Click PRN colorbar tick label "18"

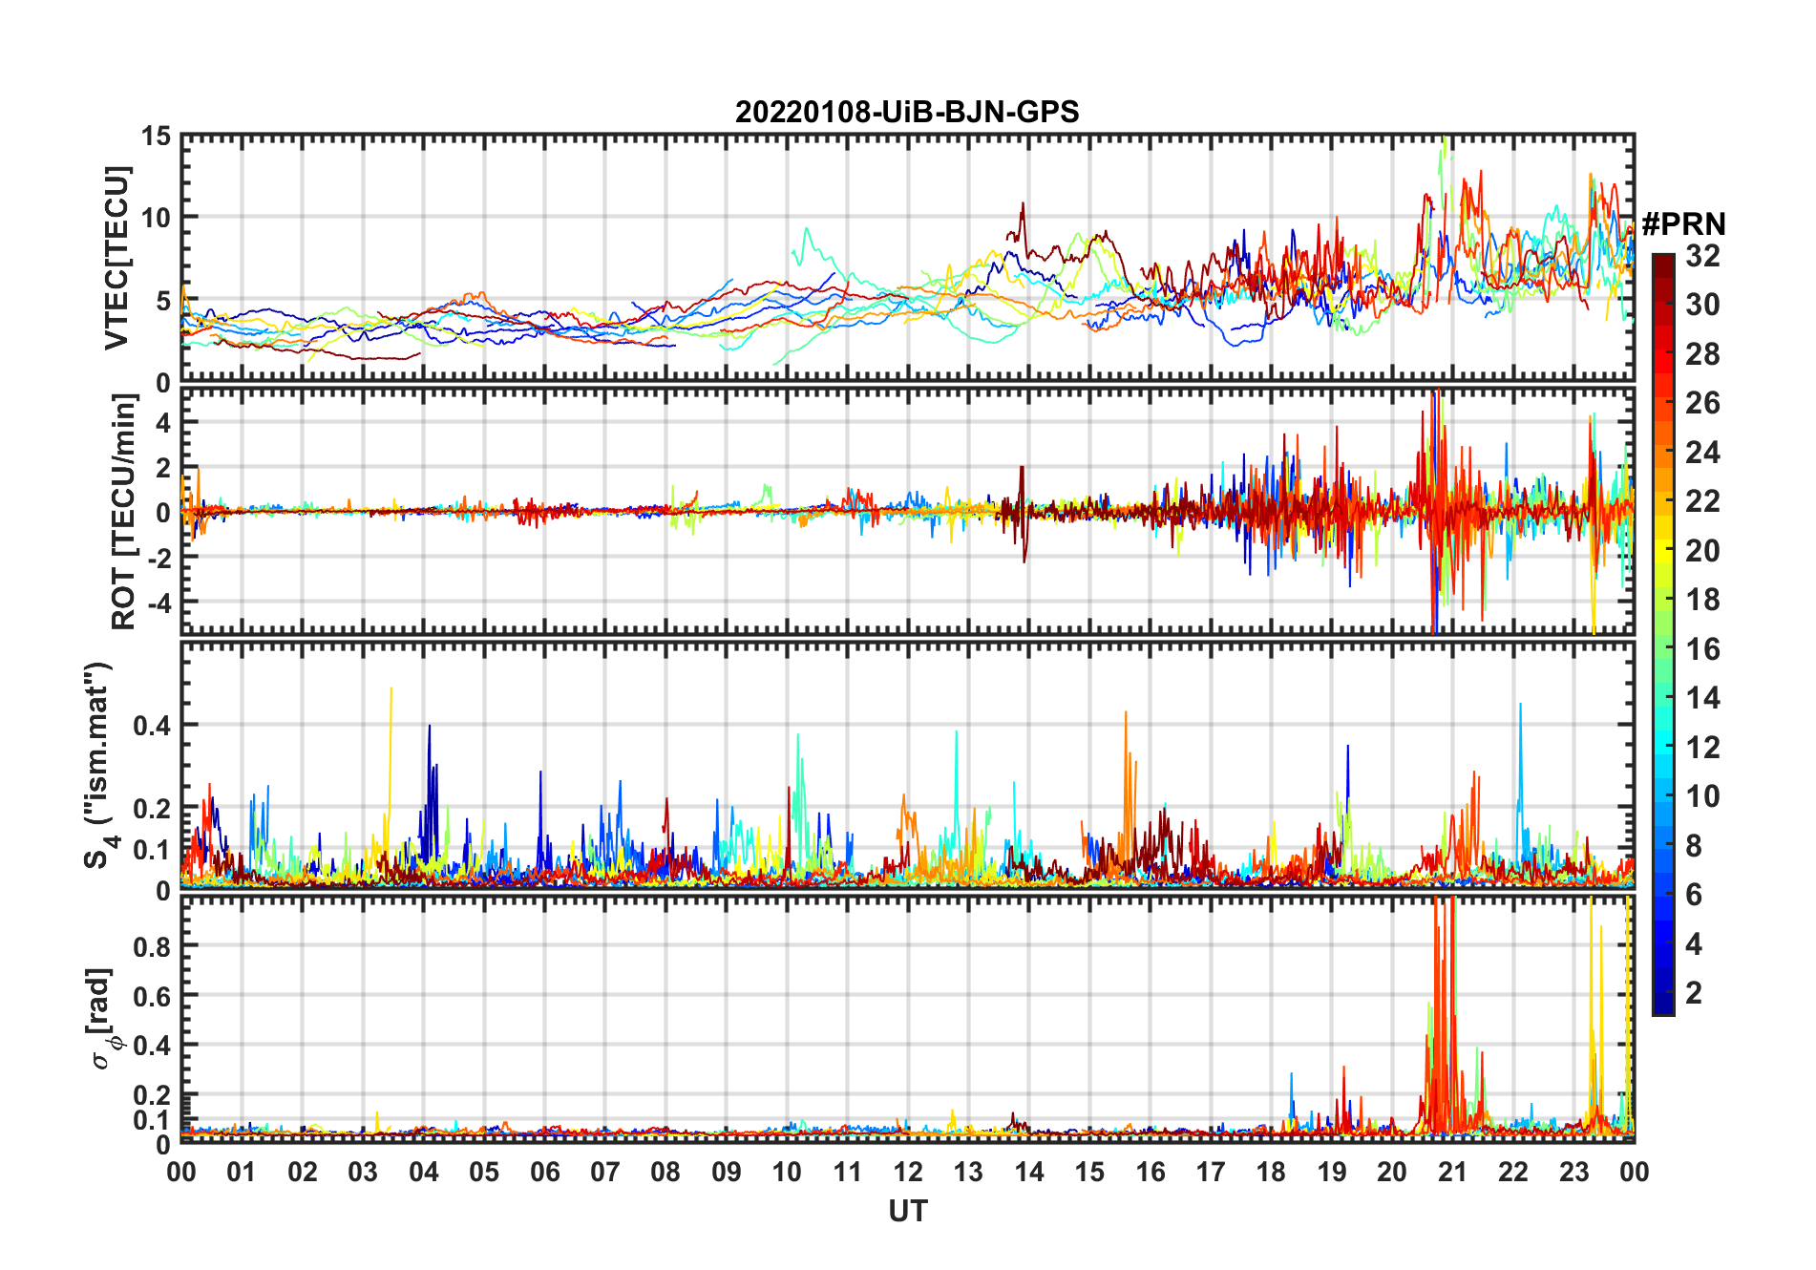point(1702,600)
